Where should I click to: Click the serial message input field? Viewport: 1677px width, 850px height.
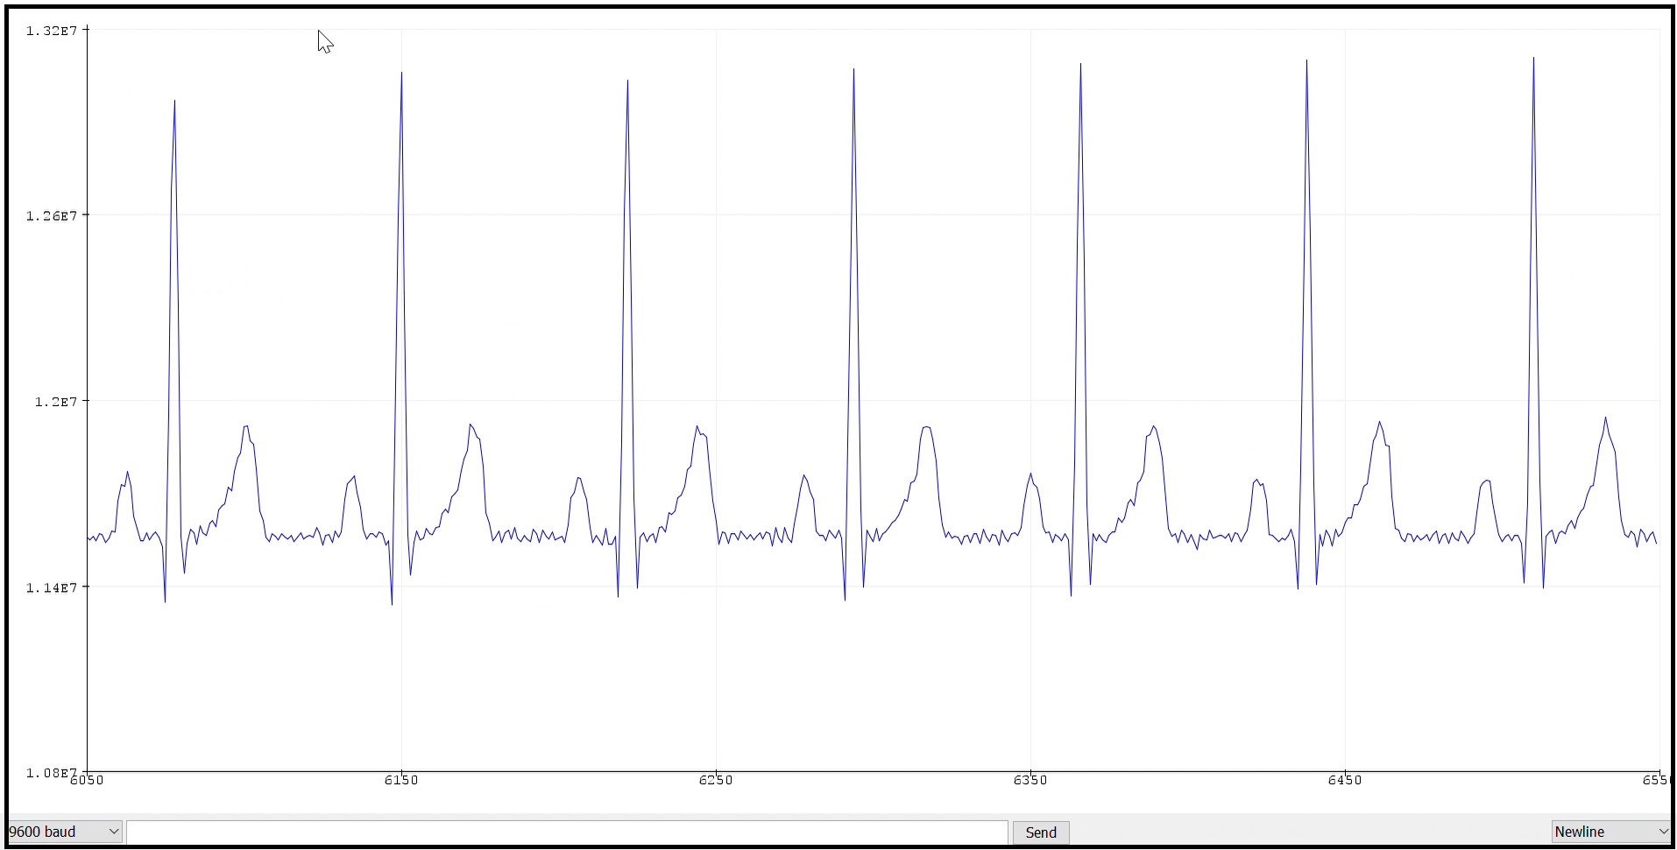tap(568, 832)
